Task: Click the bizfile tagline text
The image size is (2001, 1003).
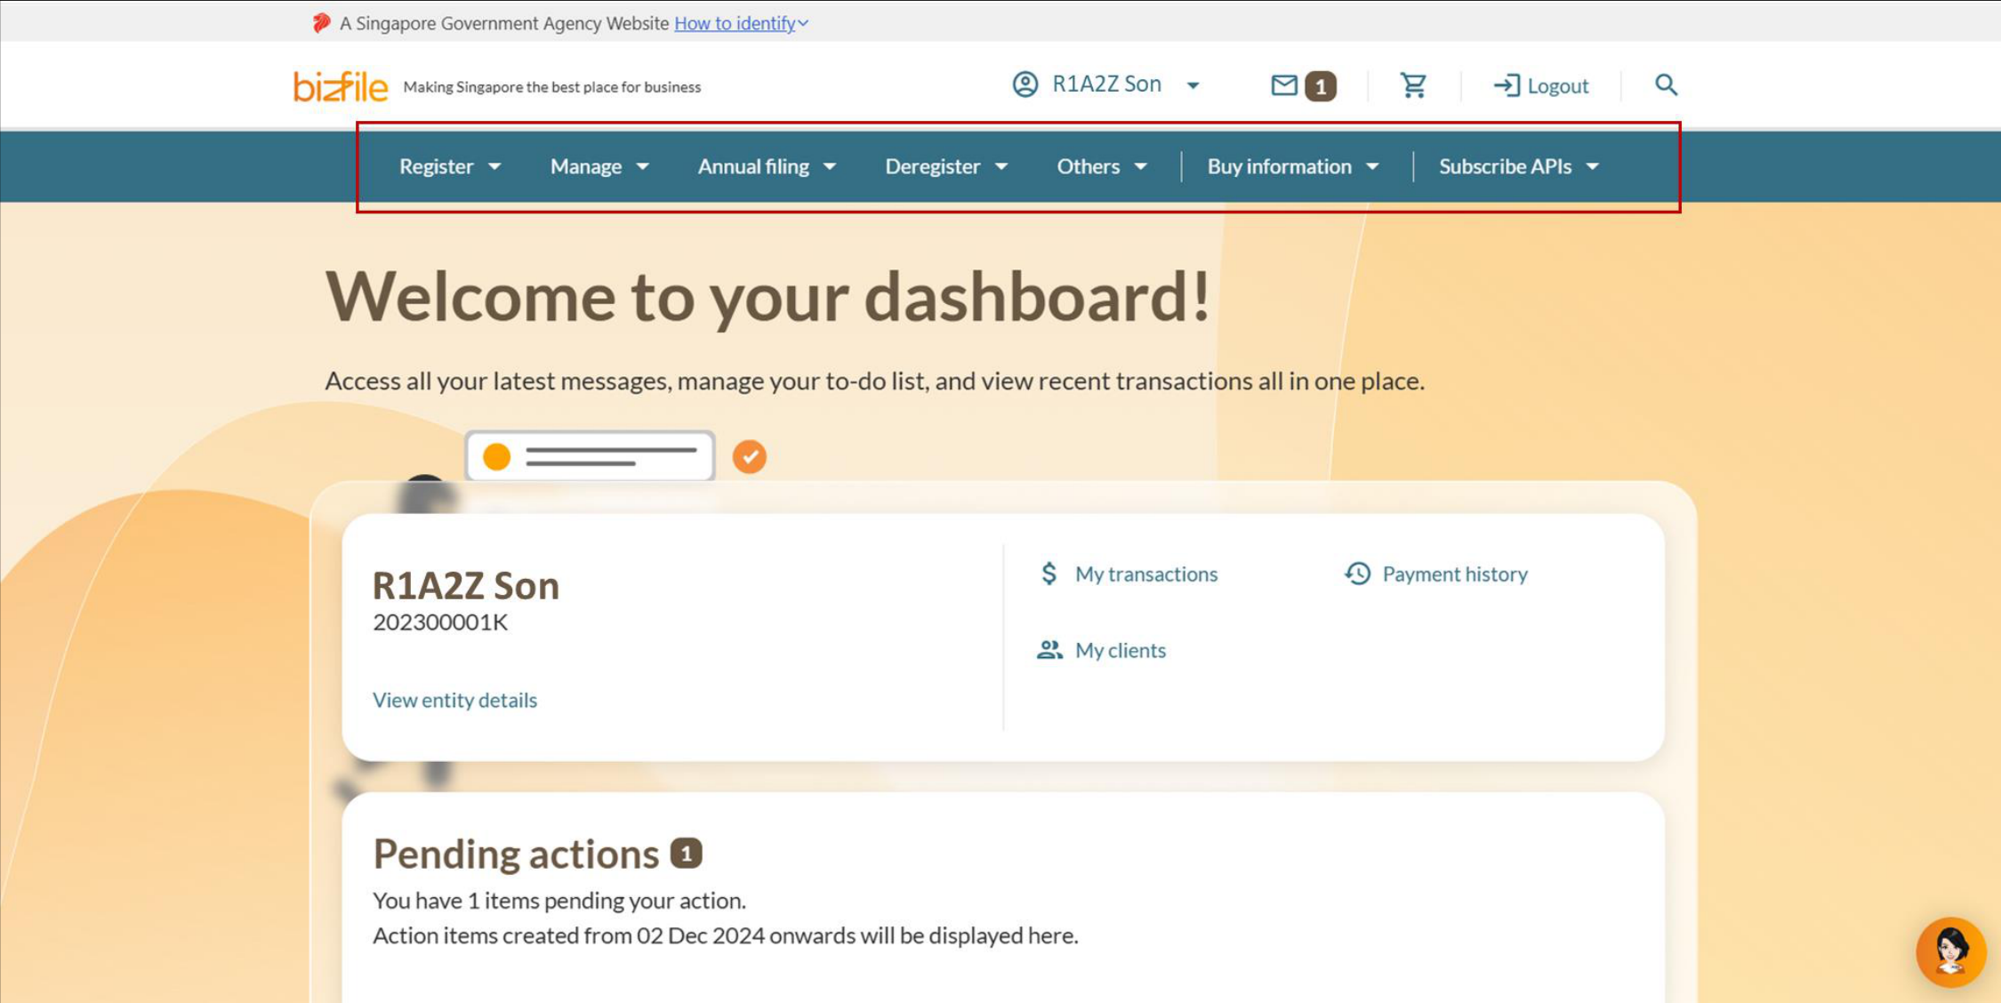Action: (x=551, y=87)
